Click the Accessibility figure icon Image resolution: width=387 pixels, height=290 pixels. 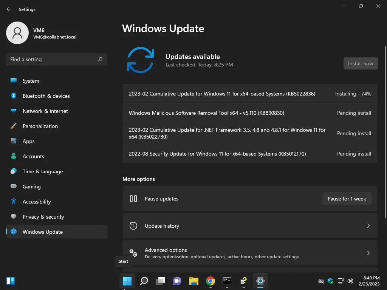pyautogui.click(x=14, y=202)
